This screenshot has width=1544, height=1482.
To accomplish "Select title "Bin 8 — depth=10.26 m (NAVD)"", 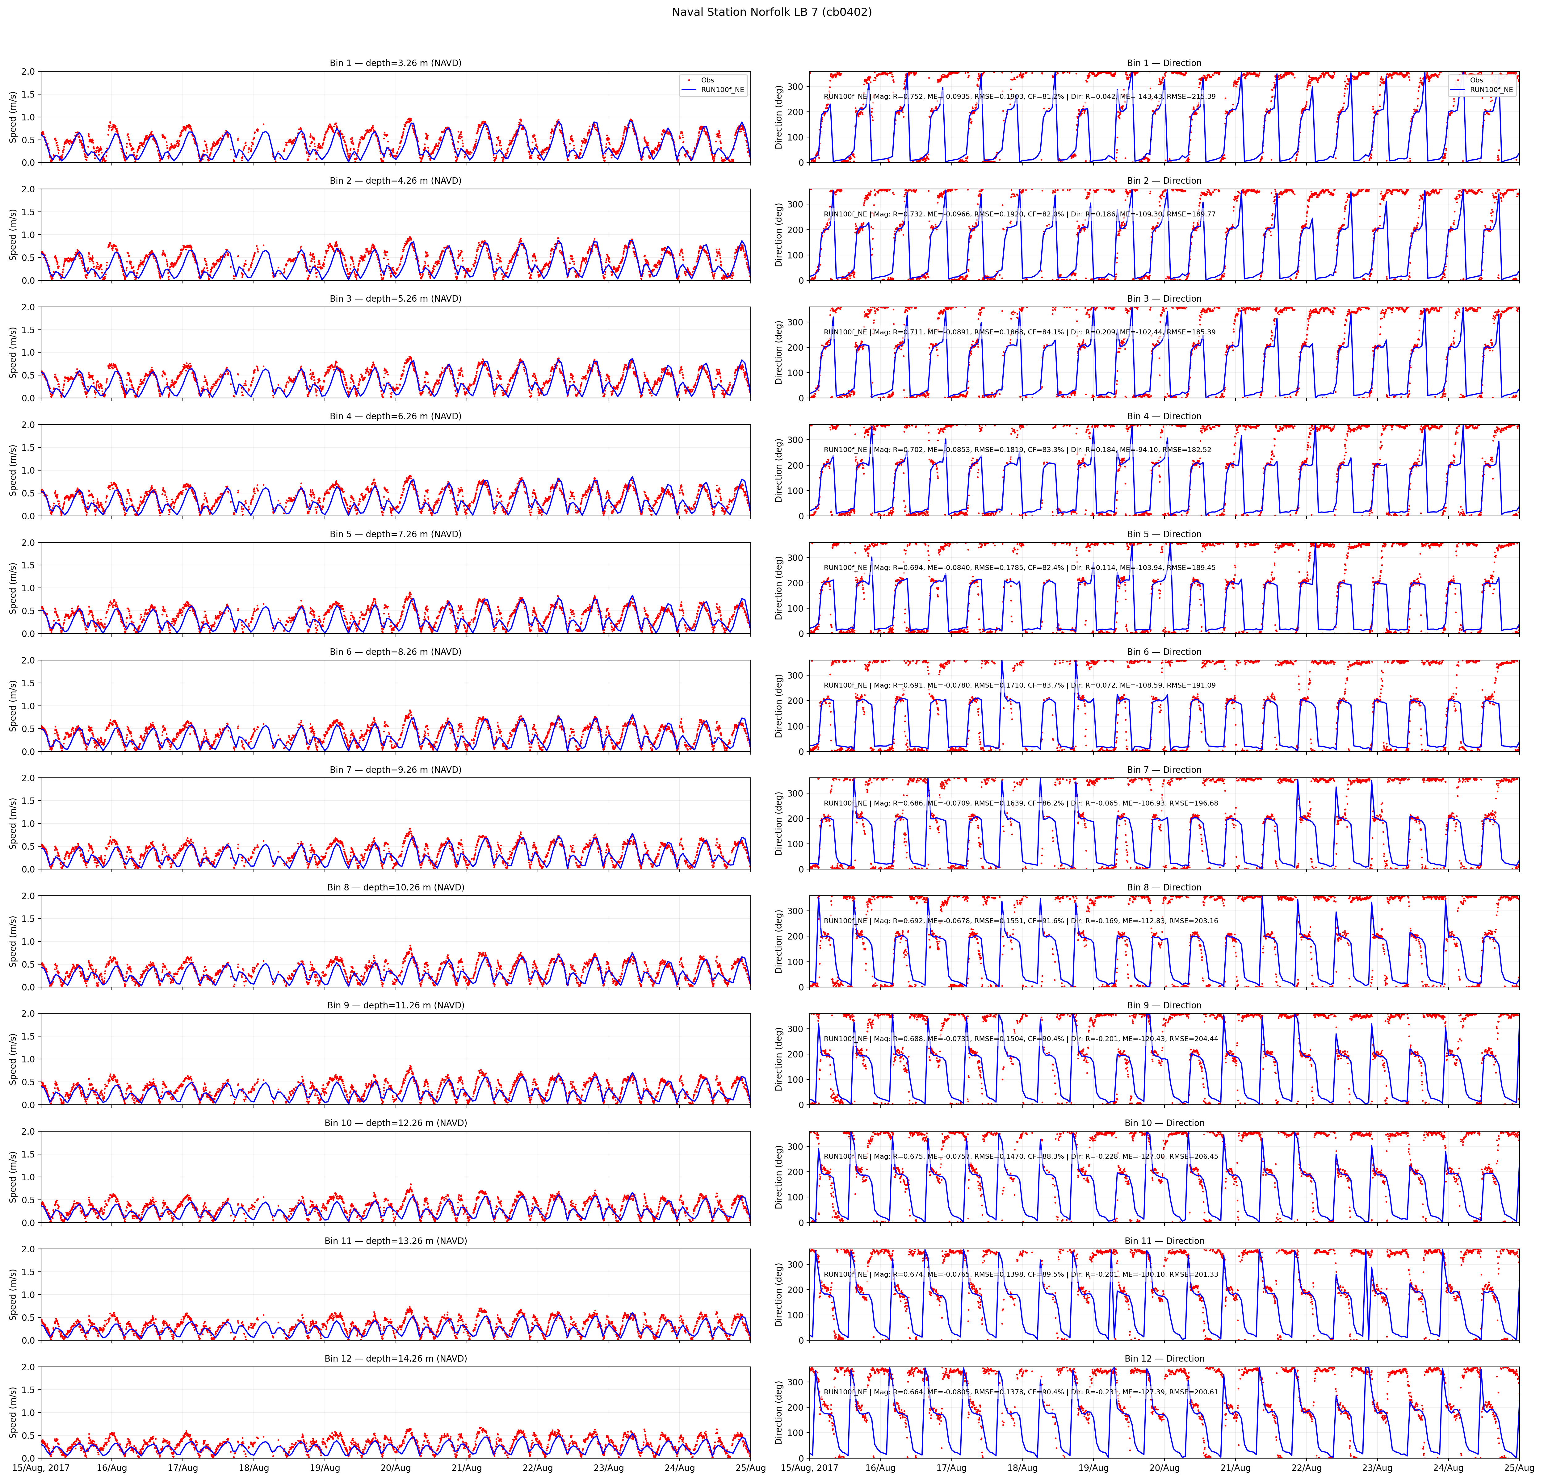I will coord(396,887).
